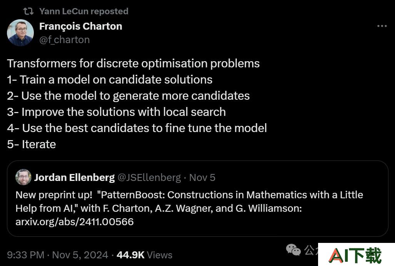The height and width of the screenshot is (266, 395).
Task: Click François Charton's profile picture
Action: [20, 33]
